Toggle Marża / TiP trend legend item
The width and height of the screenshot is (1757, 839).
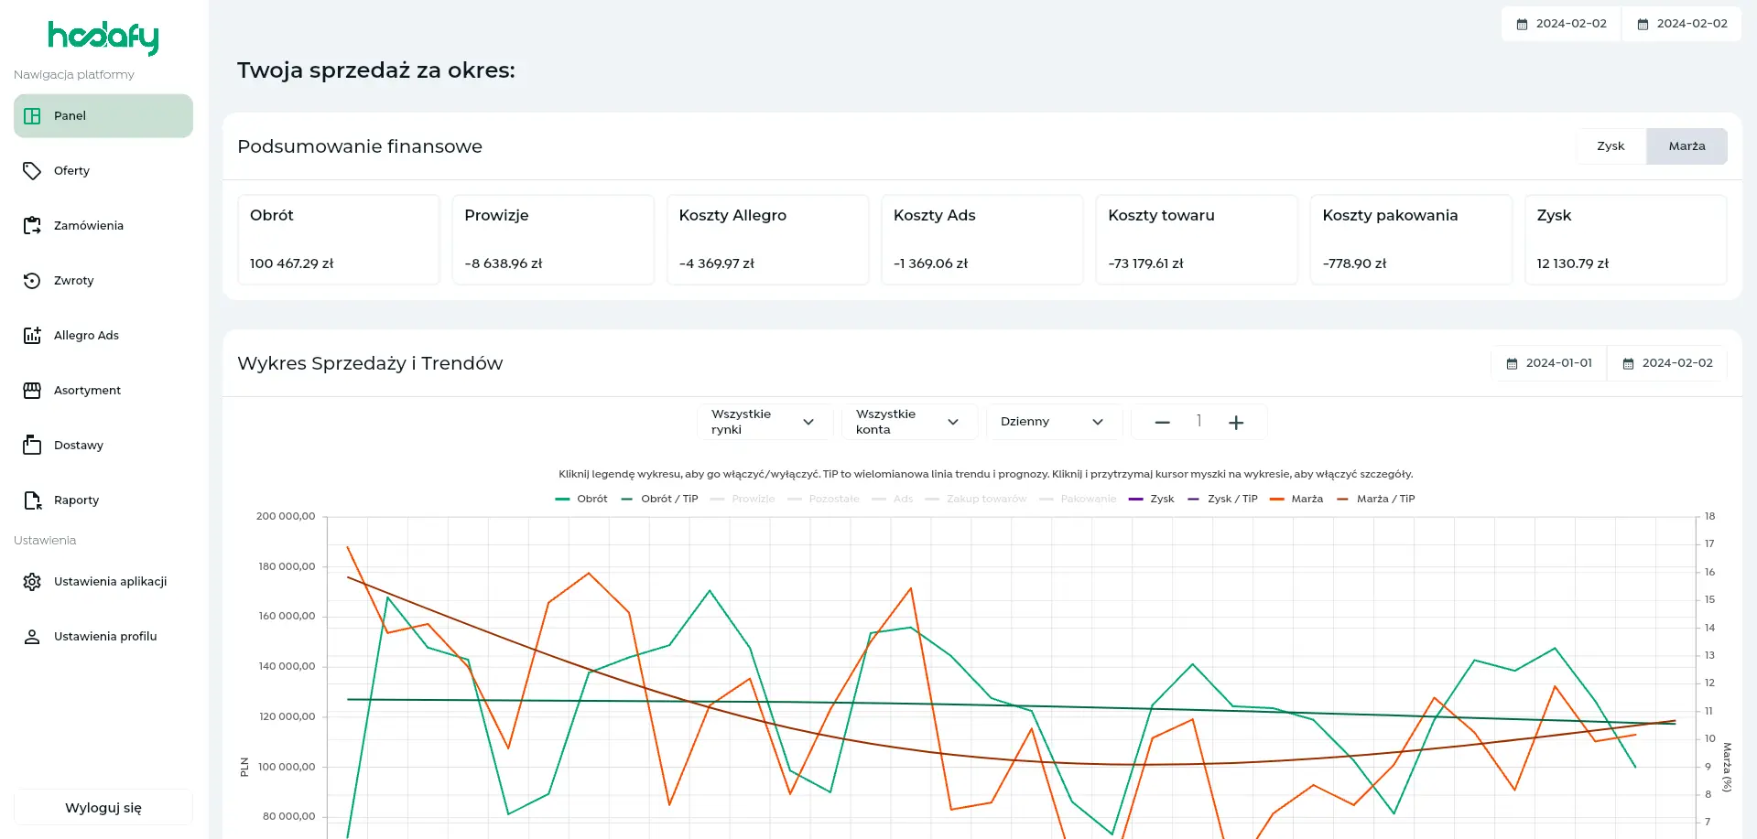click(x=1375, y=499)
